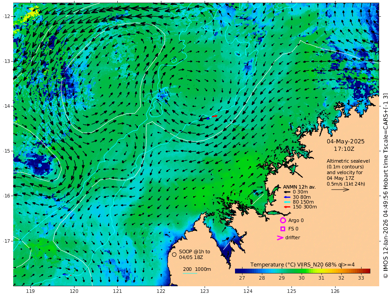The width and height of the screenshot is (388, 299).
Task: Click the 'FS 0' legend label
Action: (293, 229)
